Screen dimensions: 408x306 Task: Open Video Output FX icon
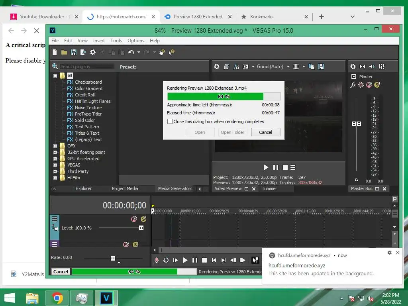(x=236, y=67)
